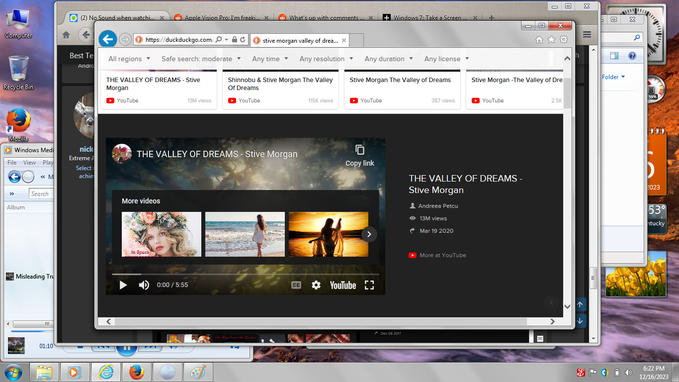
Task: Open Explorer help question mark icon
Action: coord(632,56)
